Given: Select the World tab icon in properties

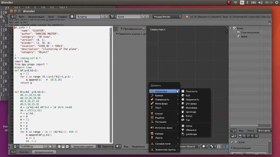Looking at the screenshot, I should click(252, 136).
